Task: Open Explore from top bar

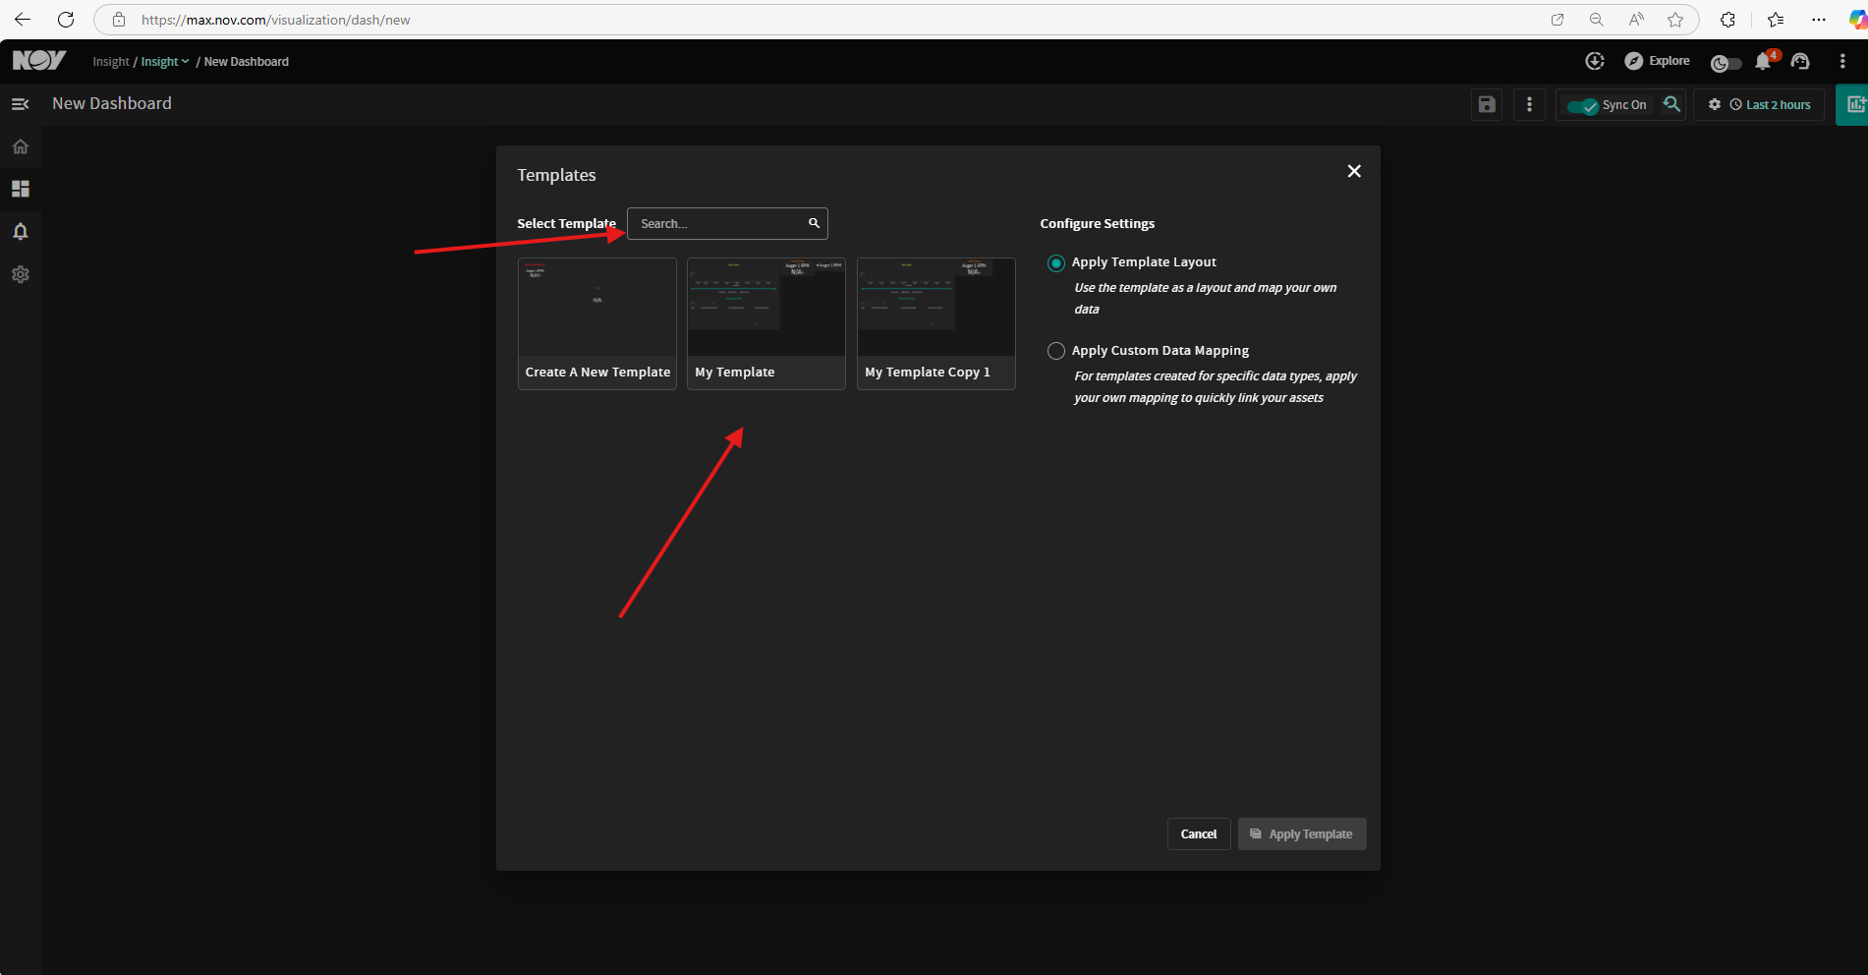Action: coord(1657,61)
